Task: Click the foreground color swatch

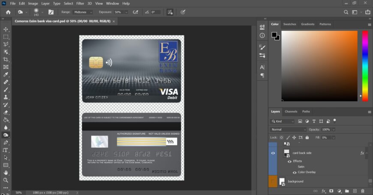Action: (274, 35)
